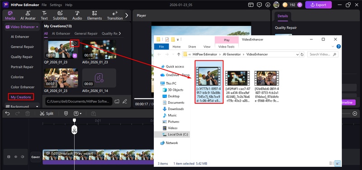Image resolution: width=362 pixels, height=170 pixels.
Task: Open the Settings menu in HitPaw Edimakor
Action: click(56, 5)
